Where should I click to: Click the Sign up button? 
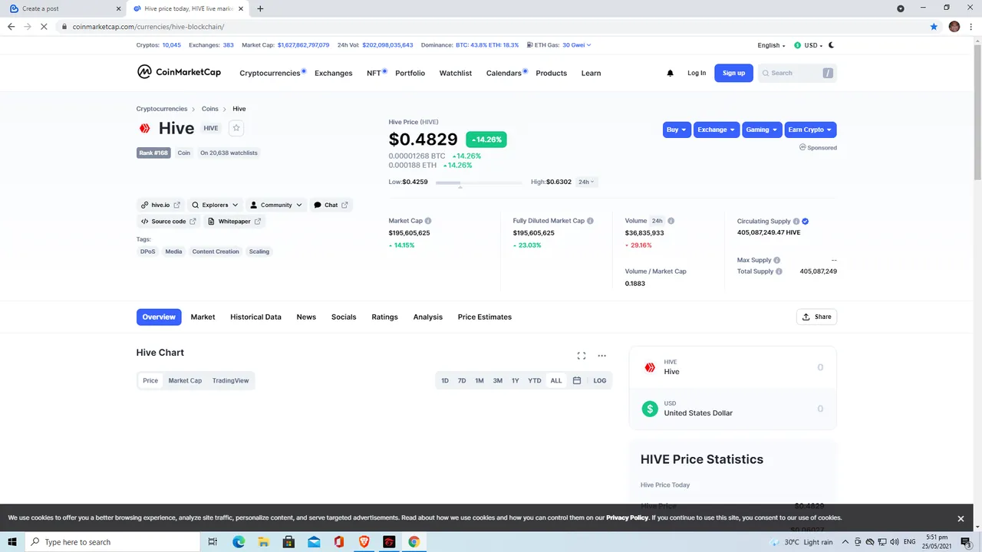point(733,73)
